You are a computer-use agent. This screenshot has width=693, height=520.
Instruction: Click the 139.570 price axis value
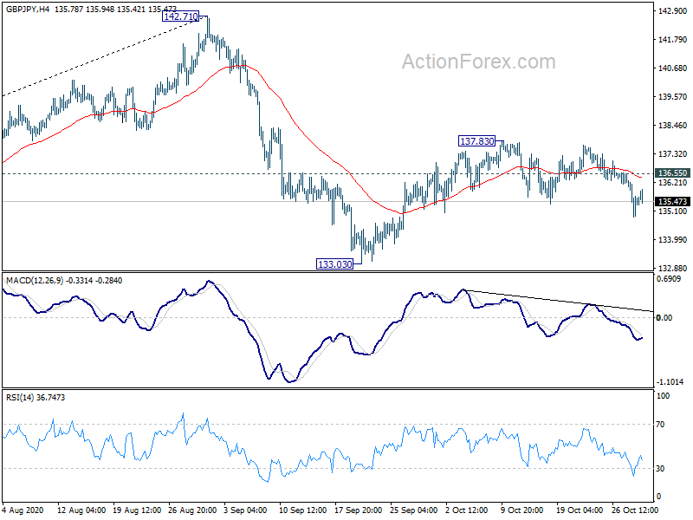coord(673,97)
